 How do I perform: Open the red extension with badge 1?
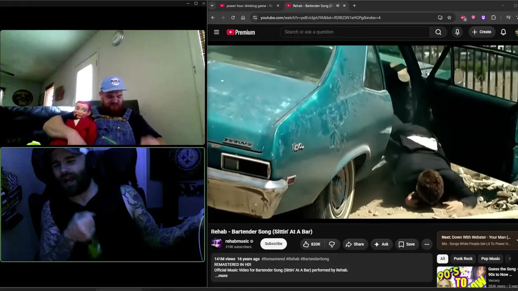pyautogui.click(x=463, y=17)
